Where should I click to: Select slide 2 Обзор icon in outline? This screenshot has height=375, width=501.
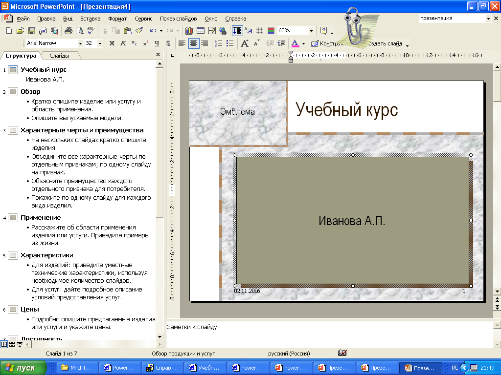[x=13, y=92]
